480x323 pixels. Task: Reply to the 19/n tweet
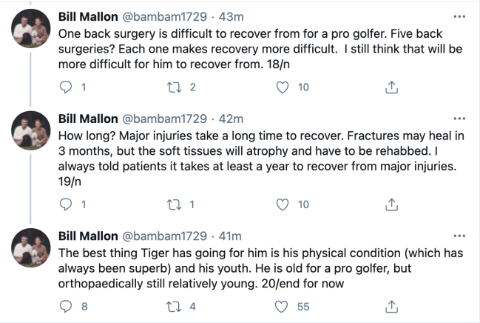tap(66, 204)
